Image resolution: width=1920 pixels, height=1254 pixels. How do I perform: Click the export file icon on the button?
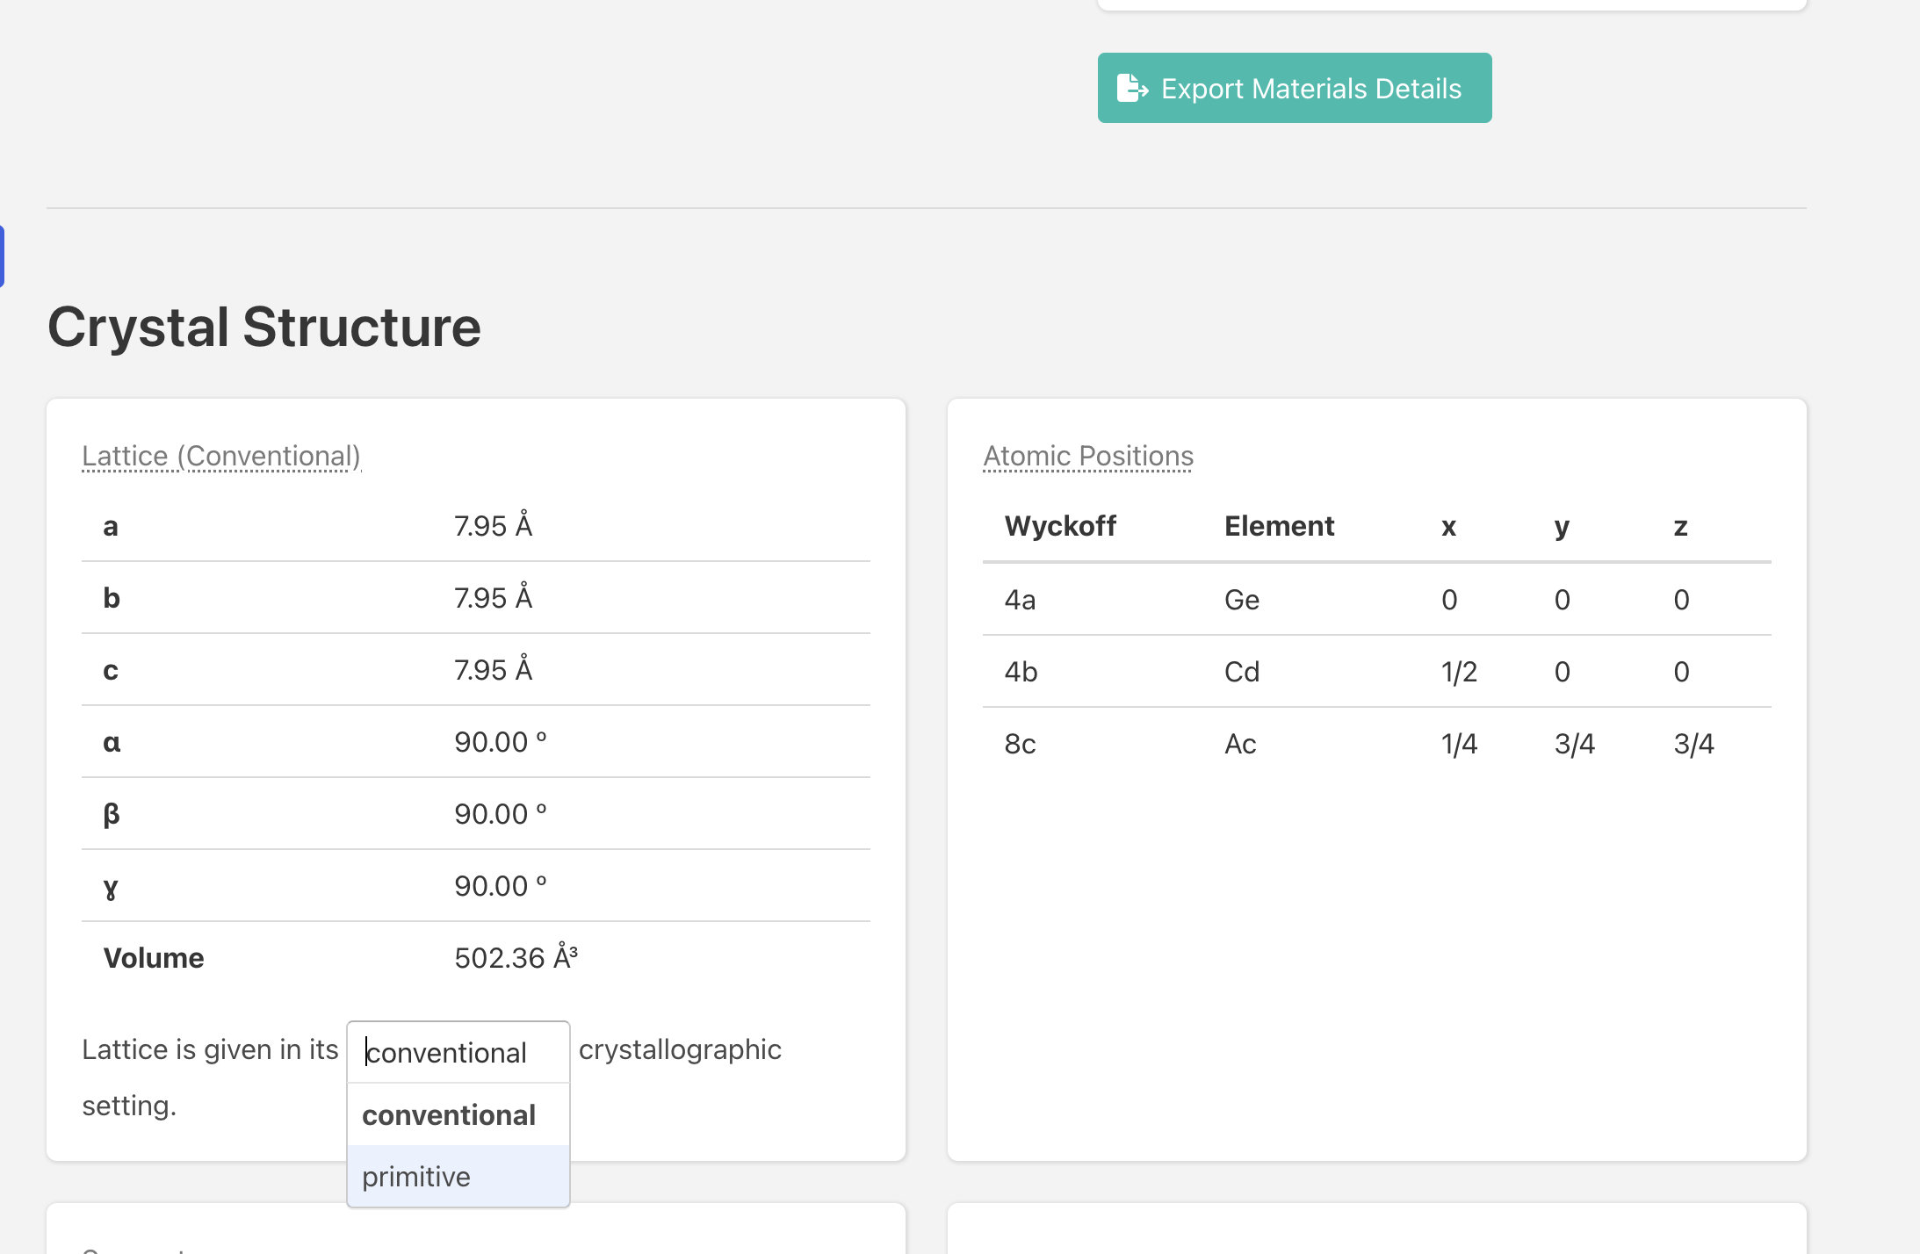1132,88
